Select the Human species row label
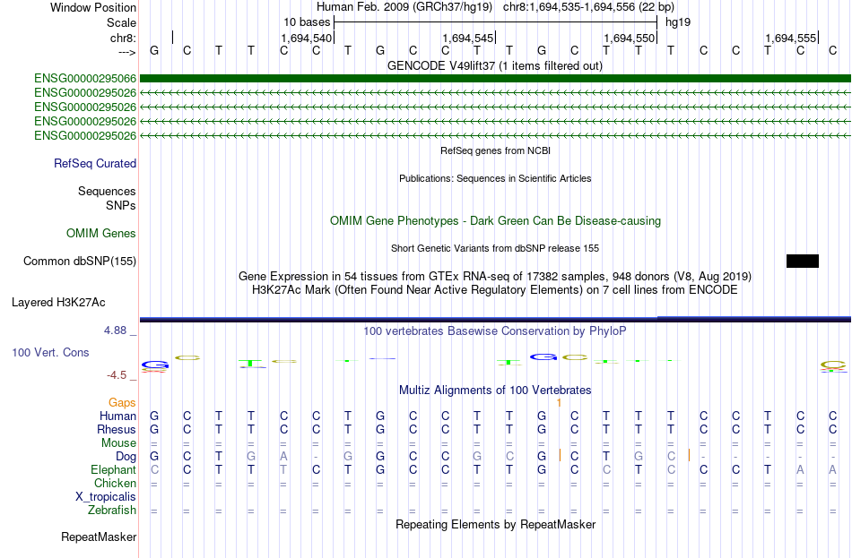 pos(117,416)
